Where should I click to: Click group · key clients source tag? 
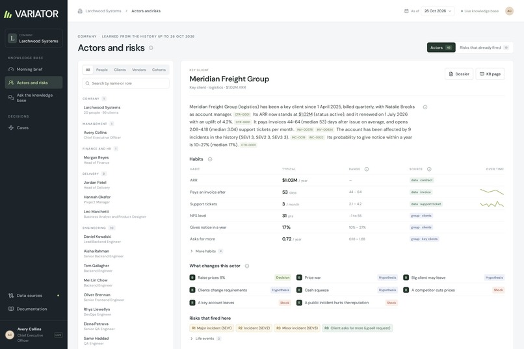pyautogui.click(x=425, y=239)
